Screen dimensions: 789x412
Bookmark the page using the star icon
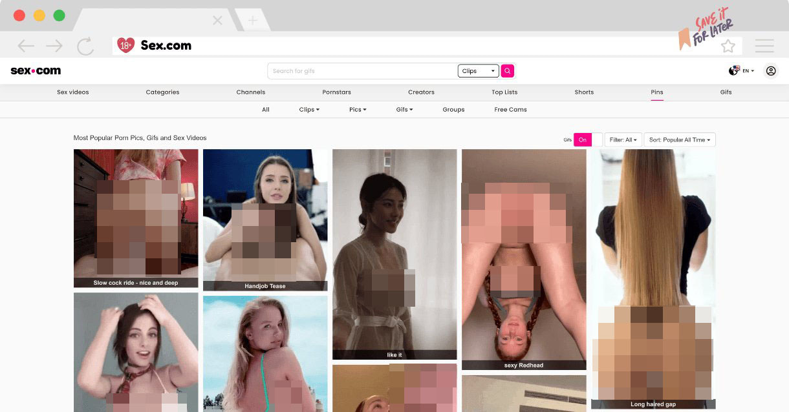click(x=728, y=46)
